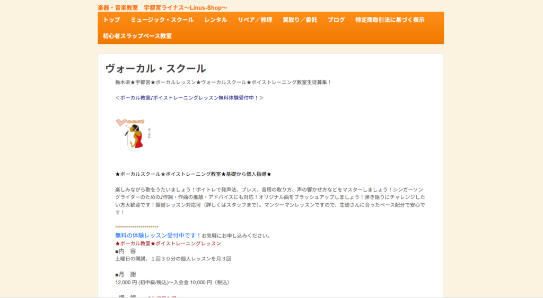Open 特定商取引法に基づく表示 page
Screen dimensions: 543x298
pos(390,20)
